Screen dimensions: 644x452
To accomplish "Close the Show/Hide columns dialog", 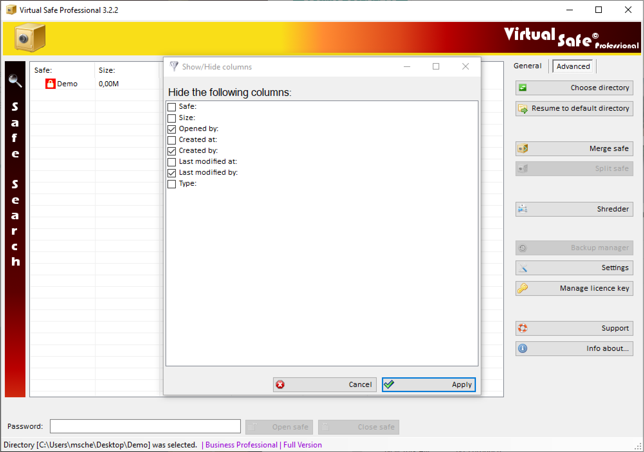I will [465, 66].
